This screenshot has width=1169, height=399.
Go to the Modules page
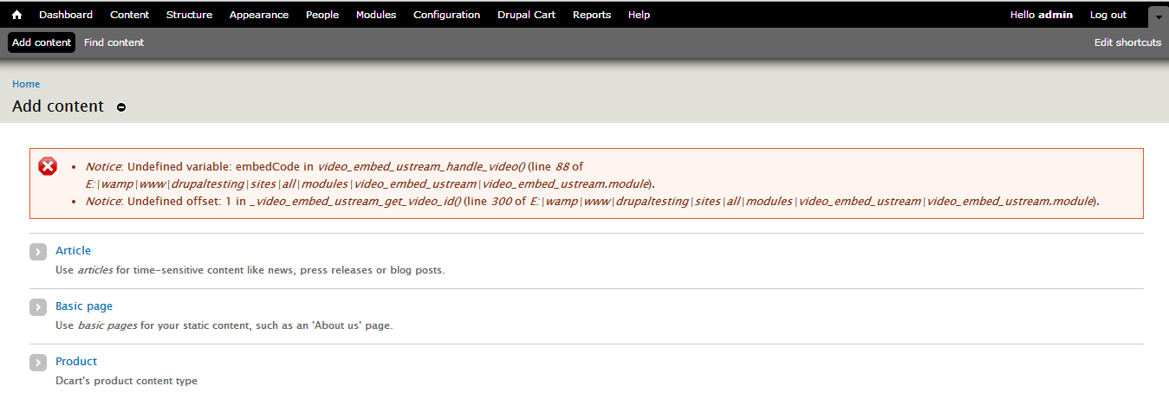tap(376, 15)
